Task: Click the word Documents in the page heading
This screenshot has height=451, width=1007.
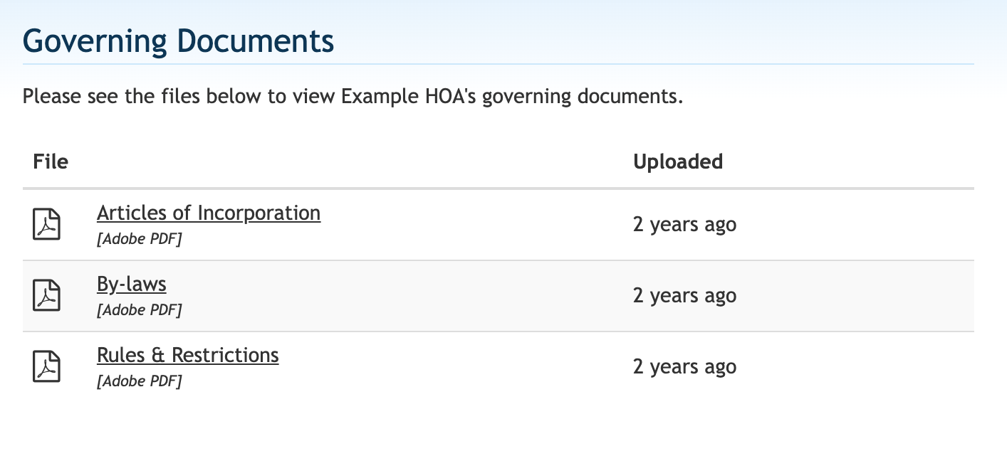Action: [256, 41]
